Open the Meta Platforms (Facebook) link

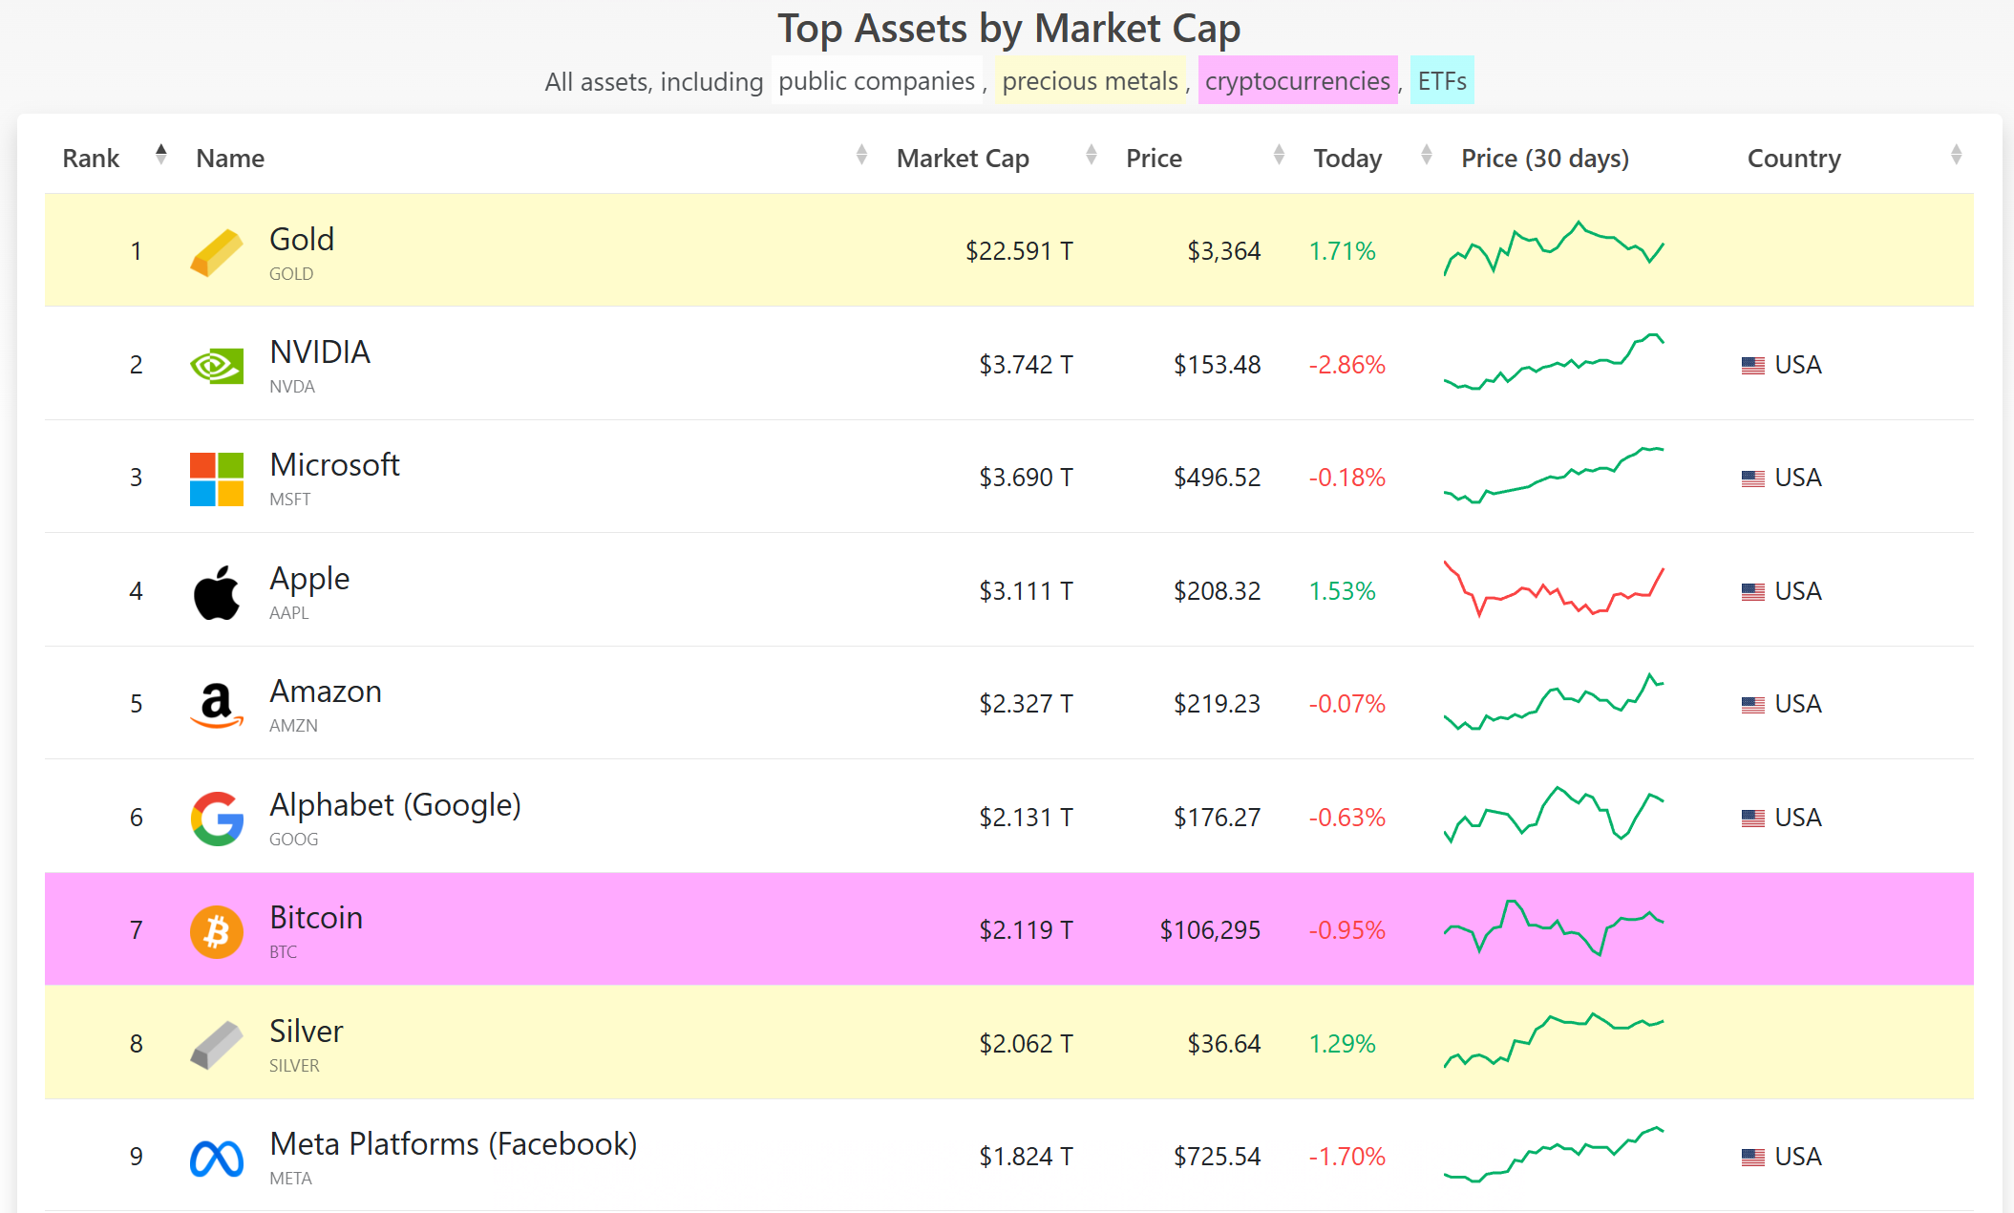coord(453,1144)
